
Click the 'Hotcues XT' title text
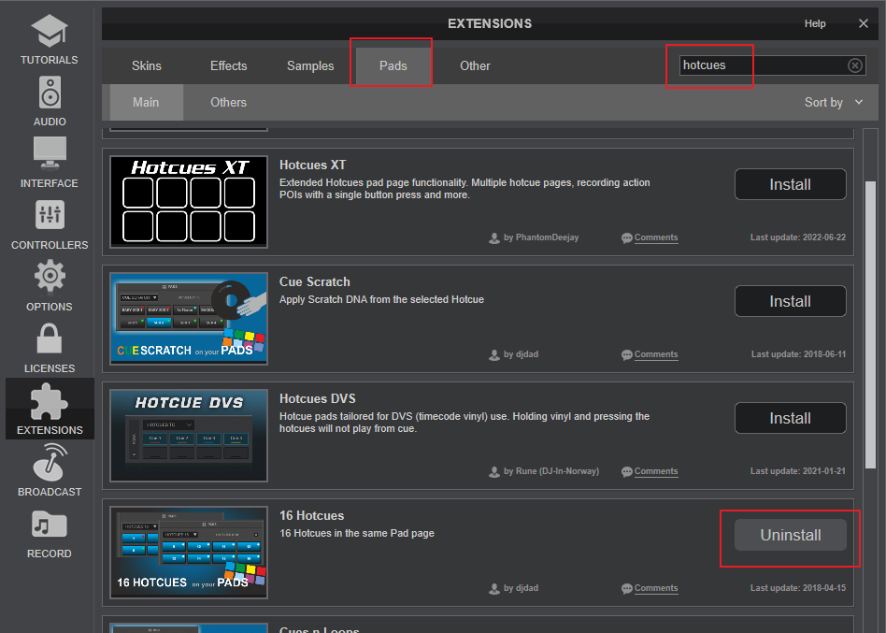pyautogui.click(x=312, y=165)
